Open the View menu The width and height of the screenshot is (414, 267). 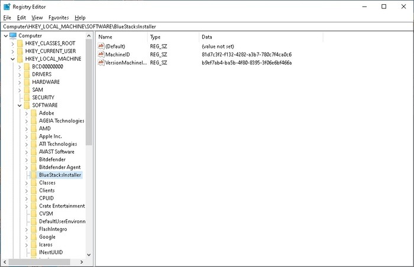[37, 18]
